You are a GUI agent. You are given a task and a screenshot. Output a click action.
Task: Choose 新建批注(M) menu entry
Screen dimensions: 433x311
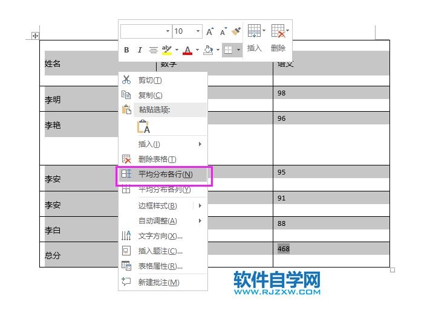point(163,283)
